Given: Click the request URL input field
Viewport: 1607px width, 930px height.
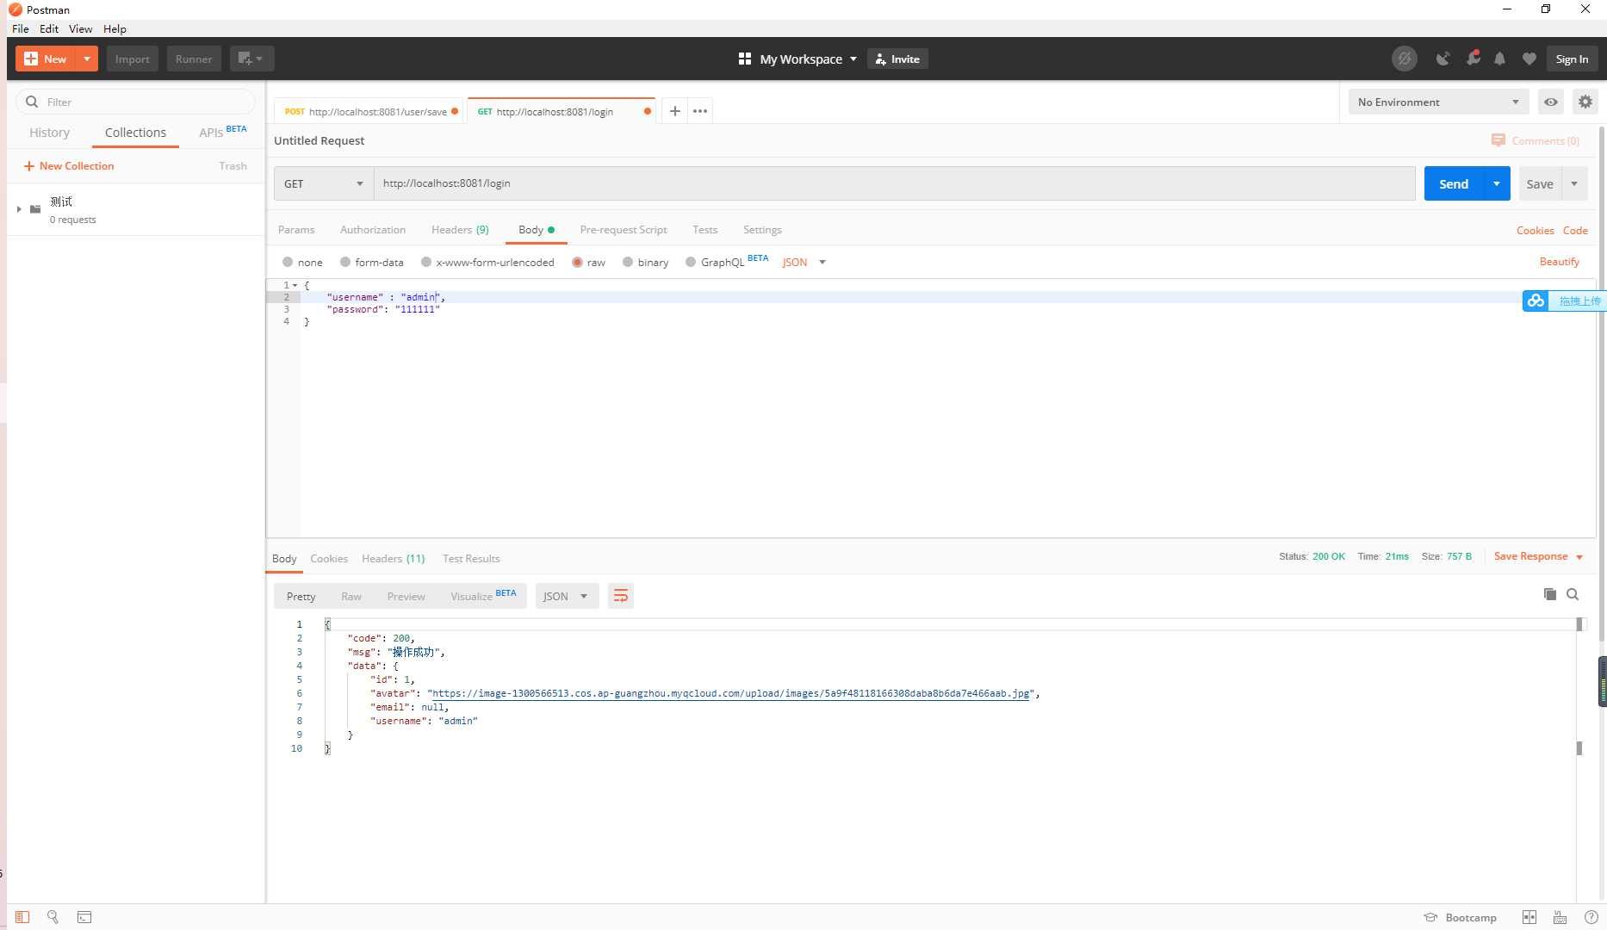Looking at the screenshot, I should coord(895,183).
